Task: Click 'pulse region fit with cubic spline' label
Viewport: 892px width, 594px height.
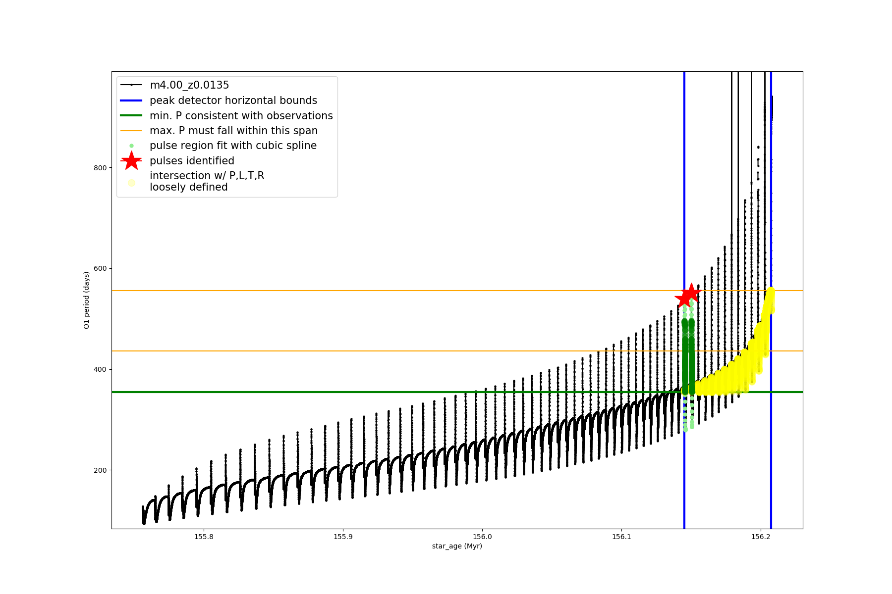Action: [x=233, y=146]
